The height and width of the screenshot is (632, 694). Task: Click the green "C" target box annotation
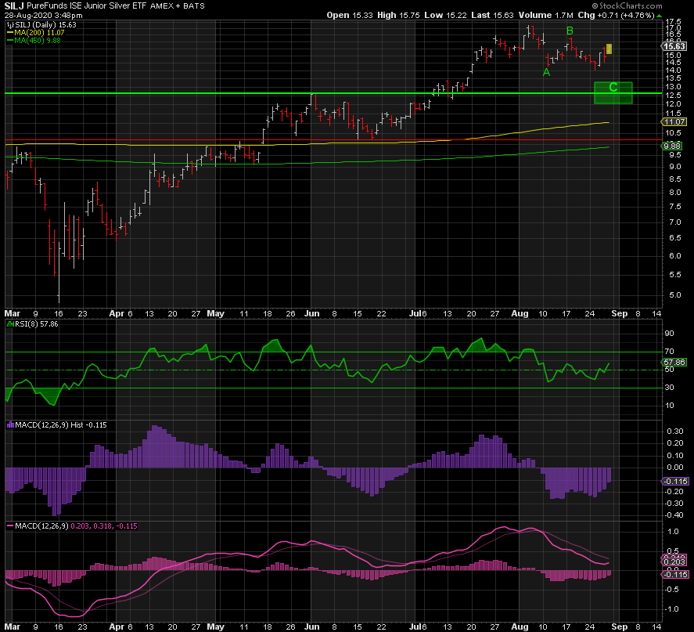coord(613,93)
